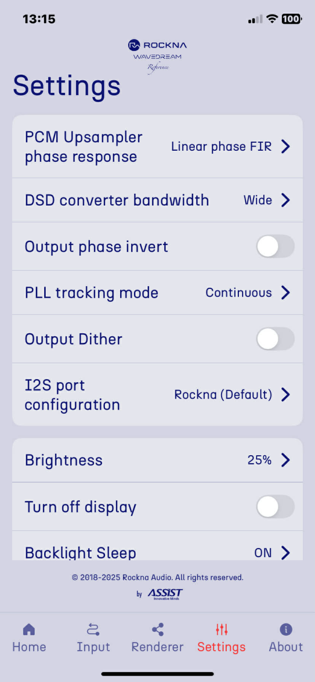Open the About info icon

[x=286, y=629]
